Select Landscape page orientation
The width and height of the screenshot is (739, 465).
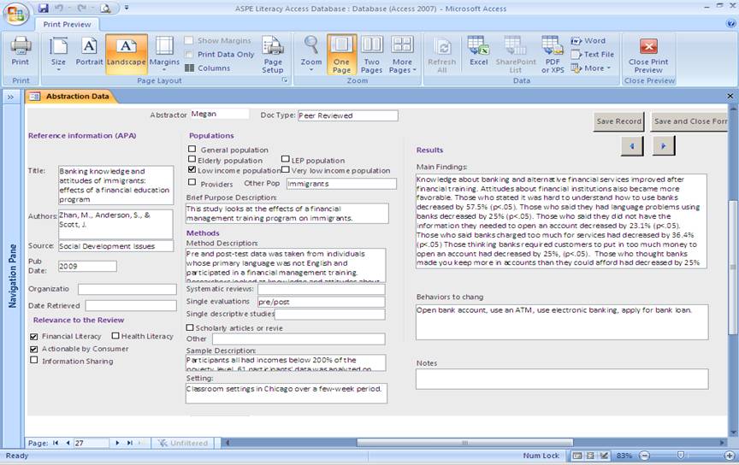[126, 51]
